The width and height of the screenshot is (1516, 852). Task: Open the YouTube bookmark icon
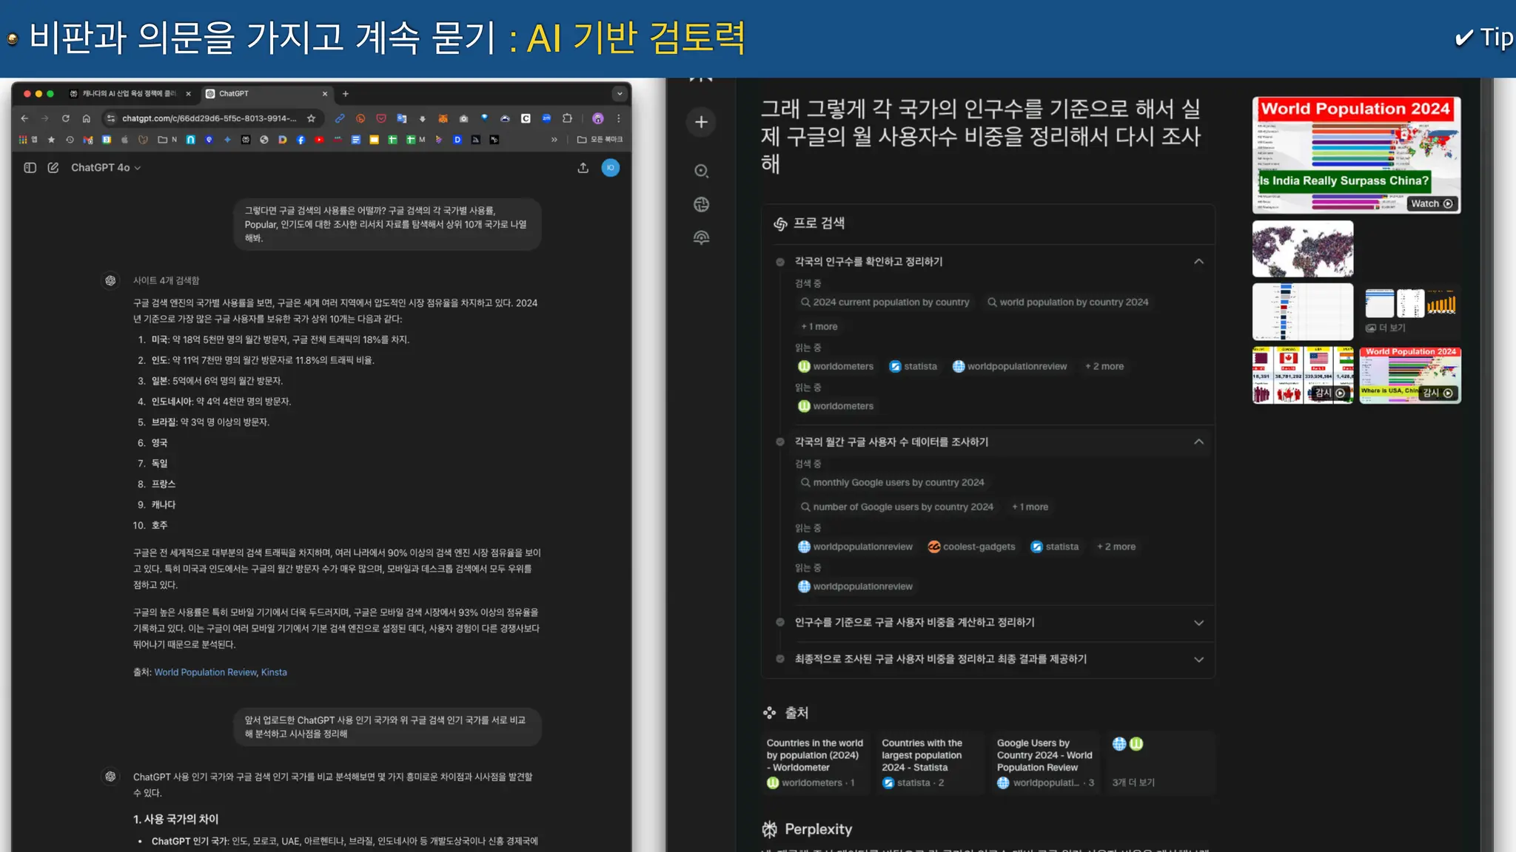click(319, 139)
